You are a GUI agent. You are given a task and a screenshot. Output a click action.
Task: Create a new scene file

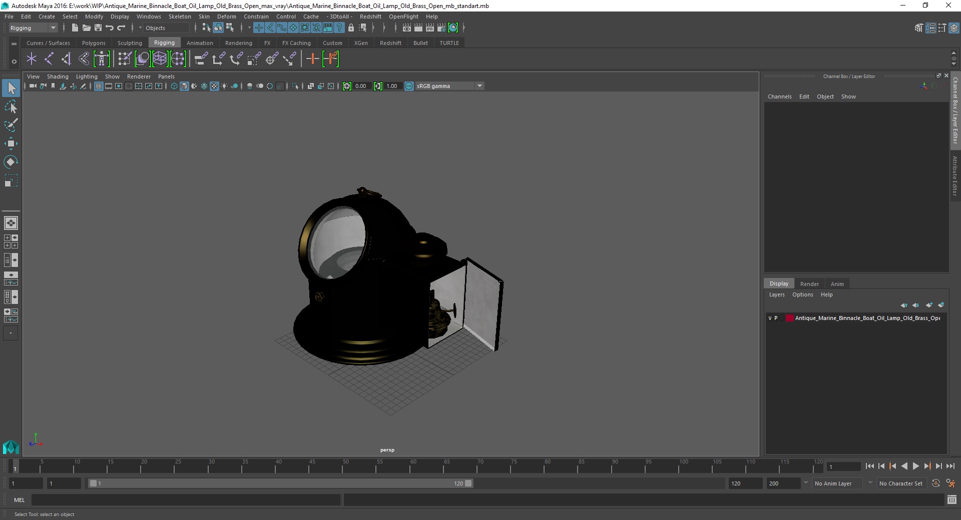(x=75, y=28)
